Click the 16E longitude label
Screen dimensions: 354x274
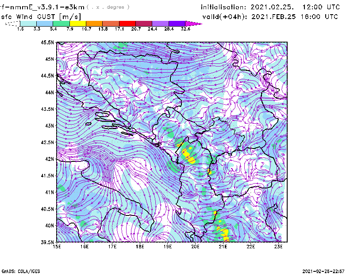click(85, 247)
